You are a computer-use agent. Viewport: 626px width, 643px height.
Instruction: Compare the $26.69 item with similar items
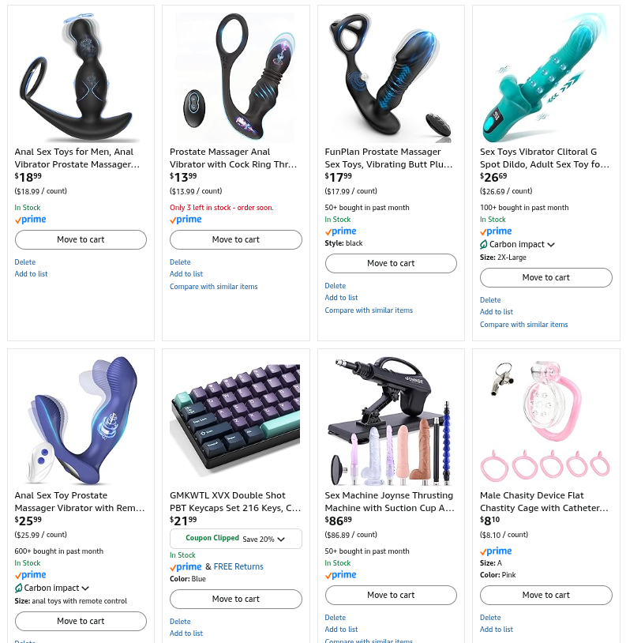523,325
